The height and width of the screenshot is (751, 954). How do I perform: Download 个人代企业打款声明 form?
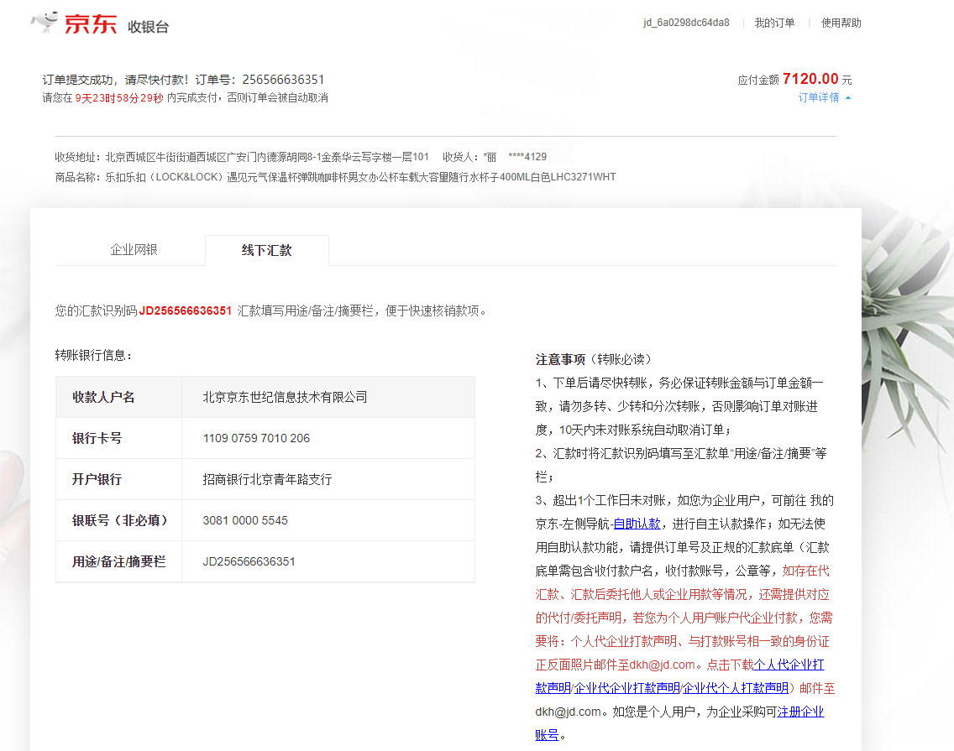tap(789, 665)
